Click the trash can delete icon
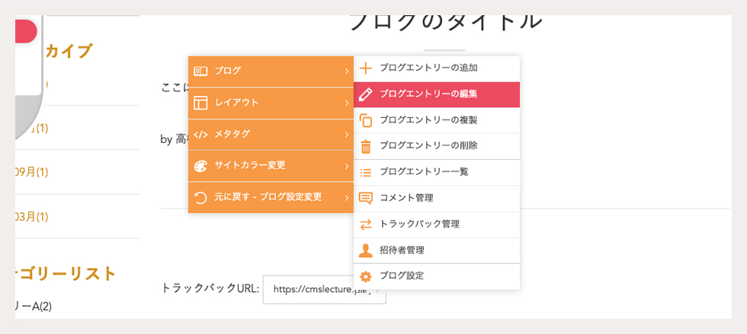The width and height of the screenshot is (747, 334). tap(365, 146)
